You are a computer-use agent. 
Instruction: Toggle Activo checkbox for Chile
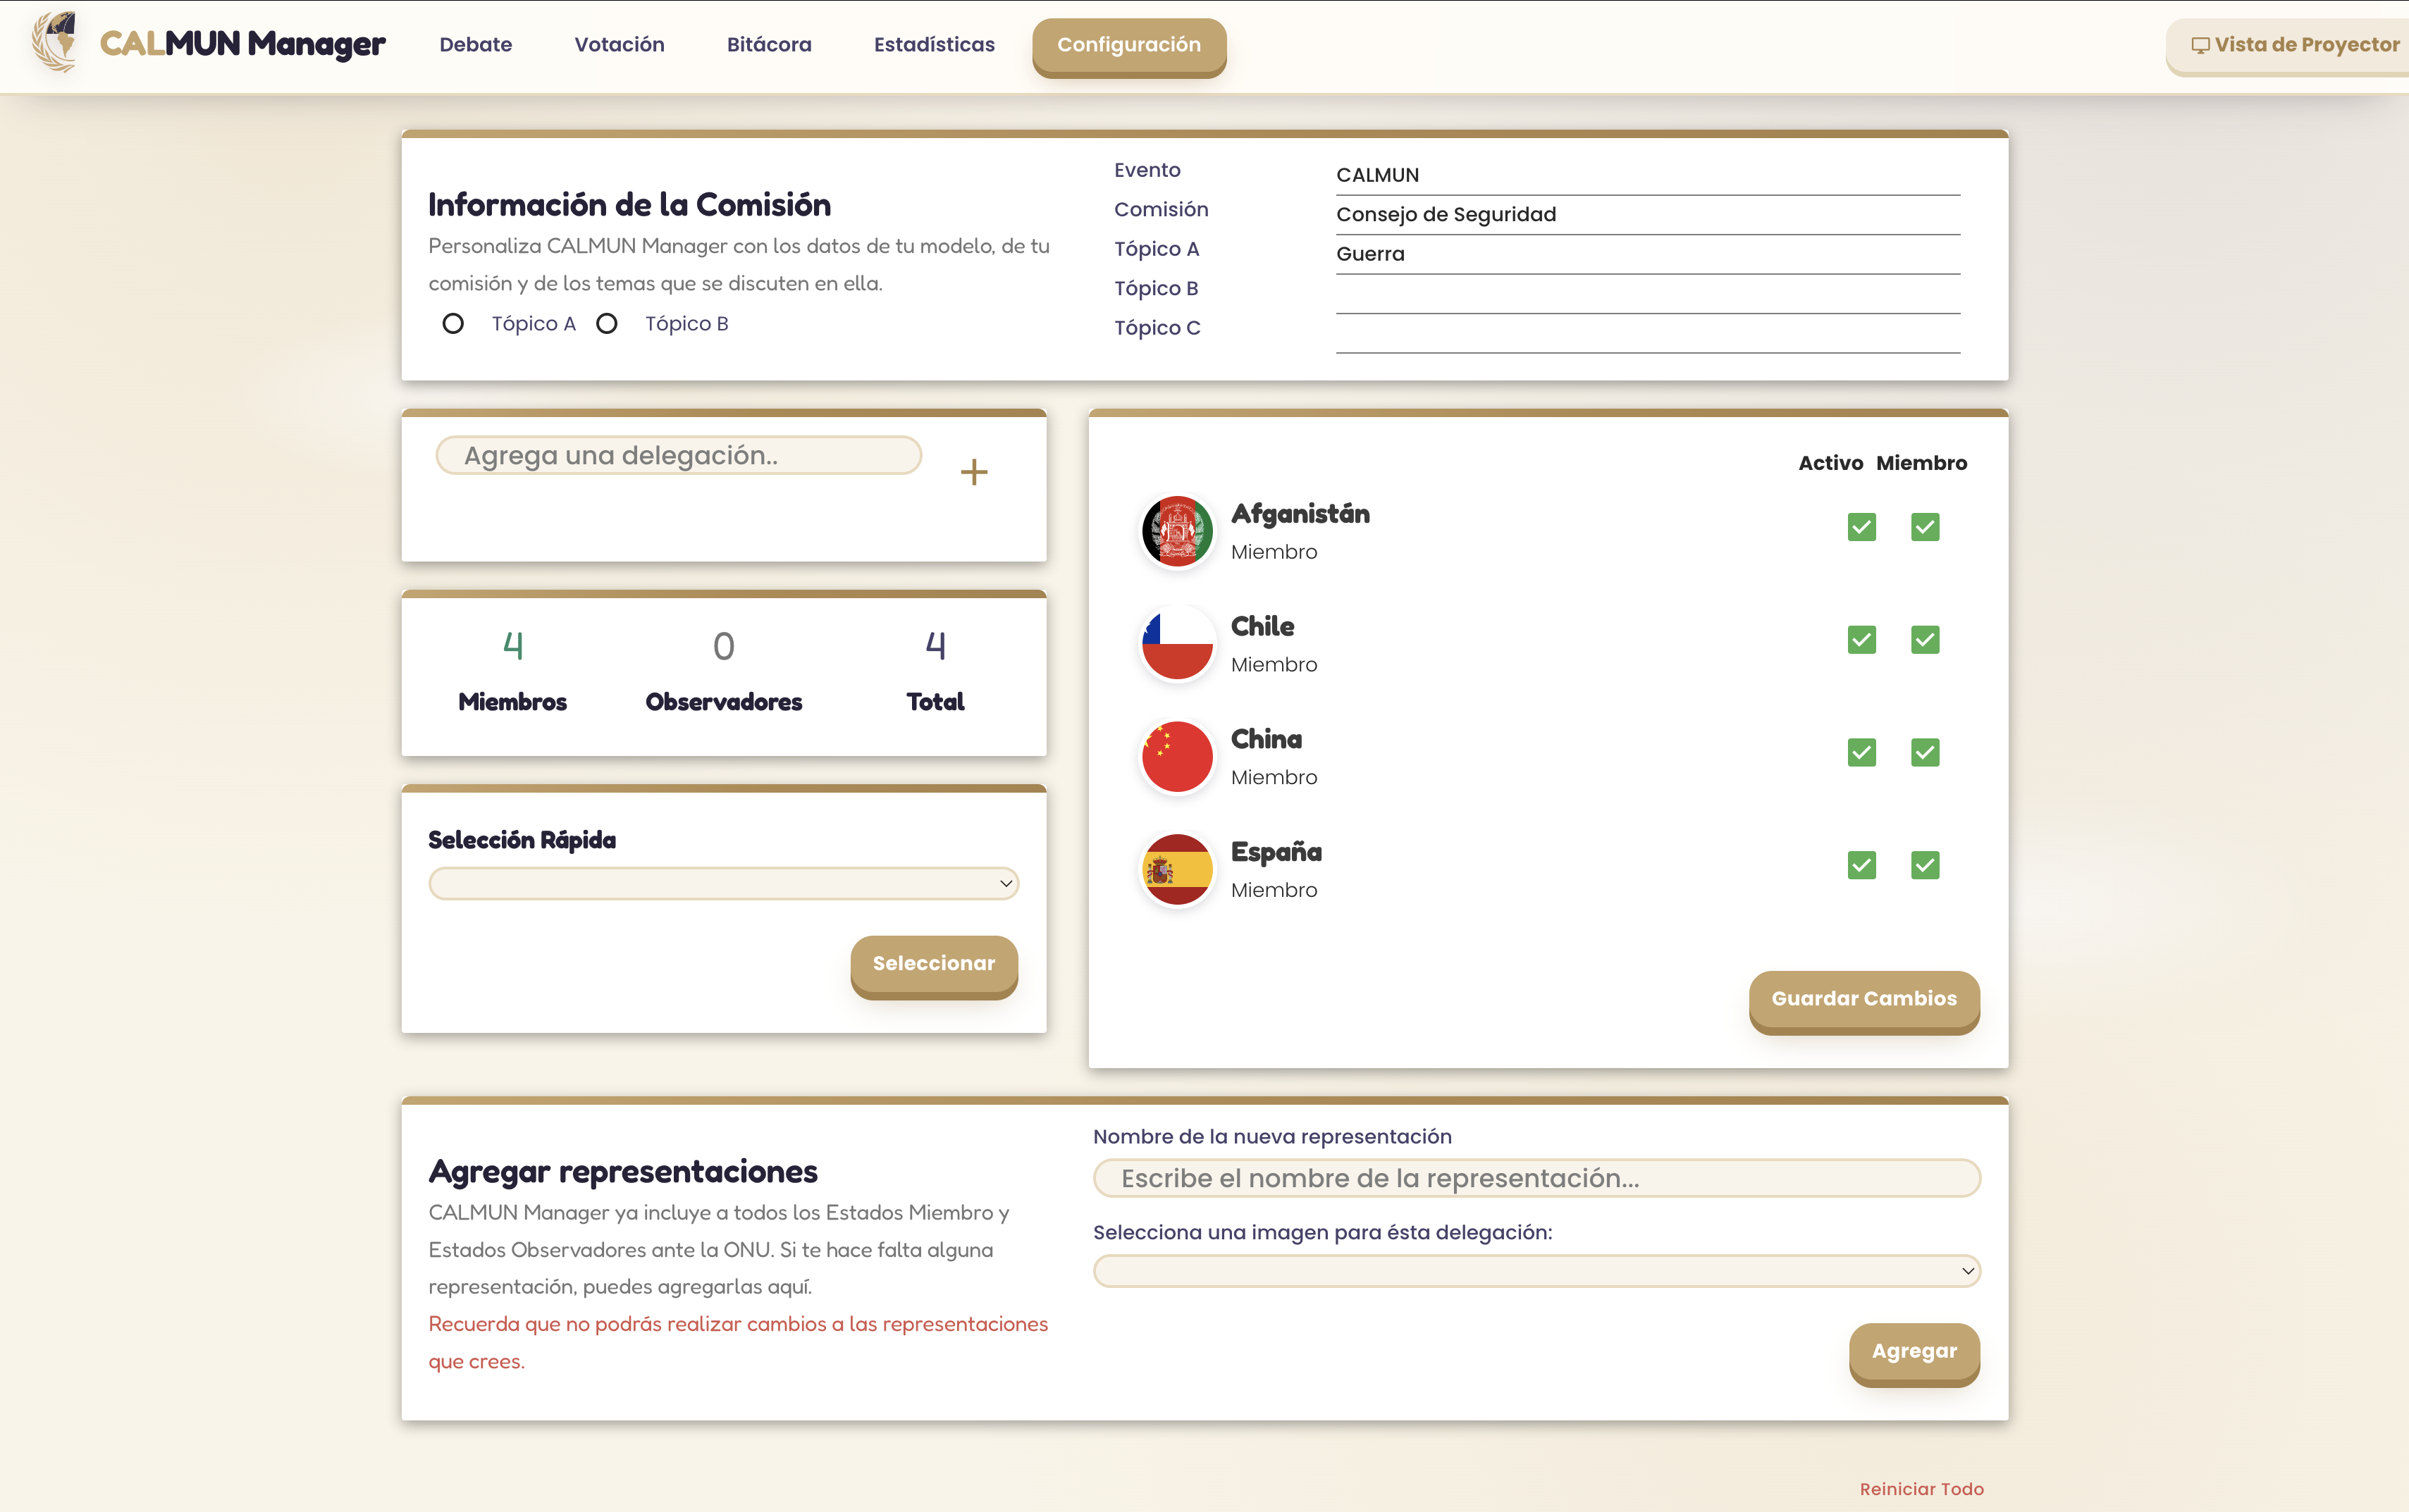coord(1862,640)
